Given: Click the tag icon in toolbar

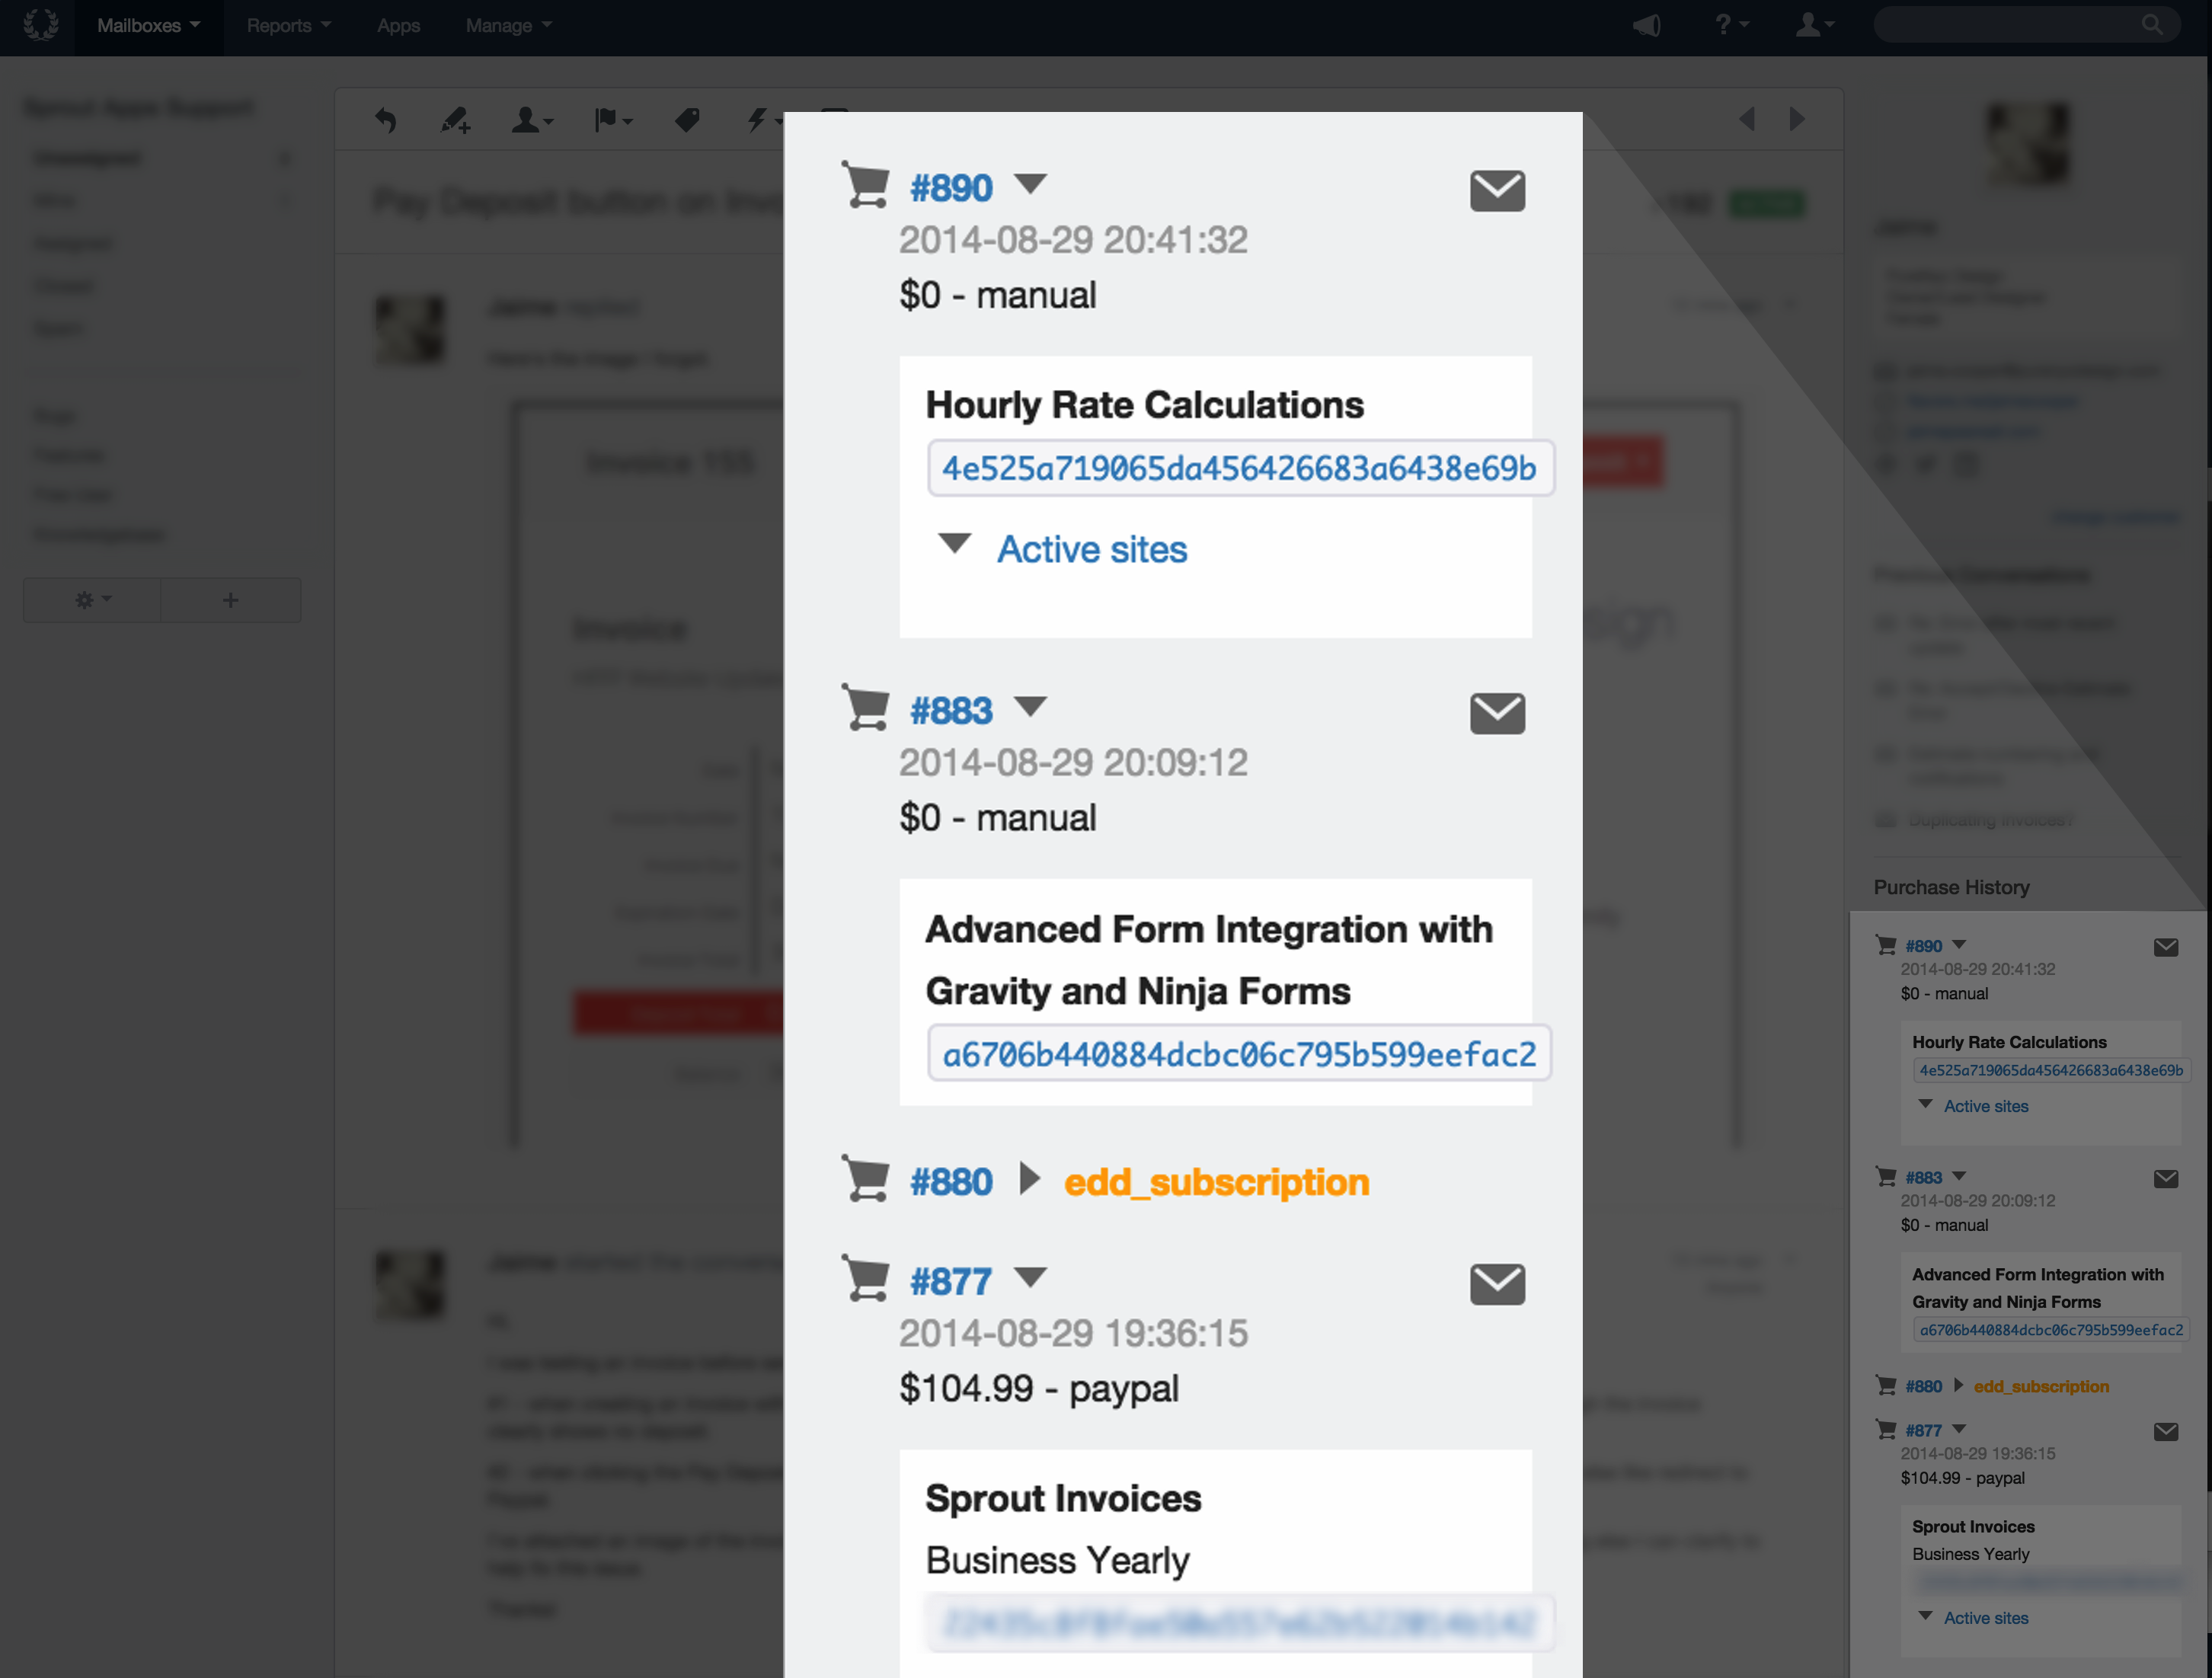Looking at the screenshot, I should (x=687, y=121).
